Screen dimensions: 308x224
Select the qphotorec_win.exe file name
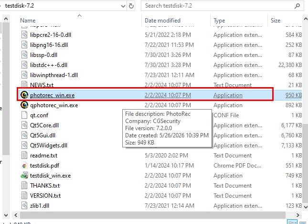coord(54,105)
